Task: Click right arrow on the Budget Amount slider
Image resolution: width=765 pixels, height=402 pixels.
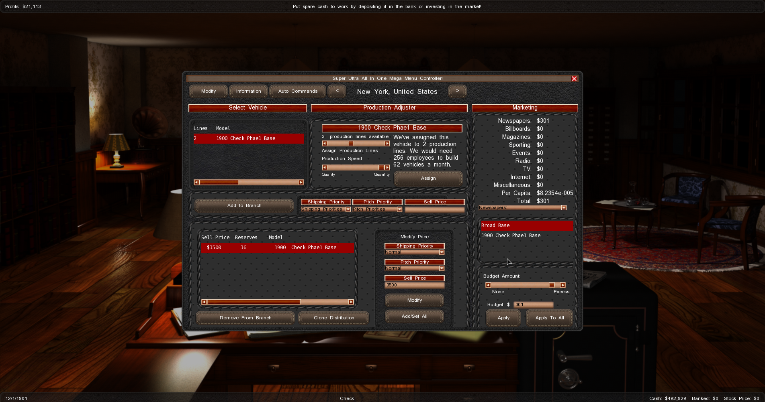Action: click(562, 285)
